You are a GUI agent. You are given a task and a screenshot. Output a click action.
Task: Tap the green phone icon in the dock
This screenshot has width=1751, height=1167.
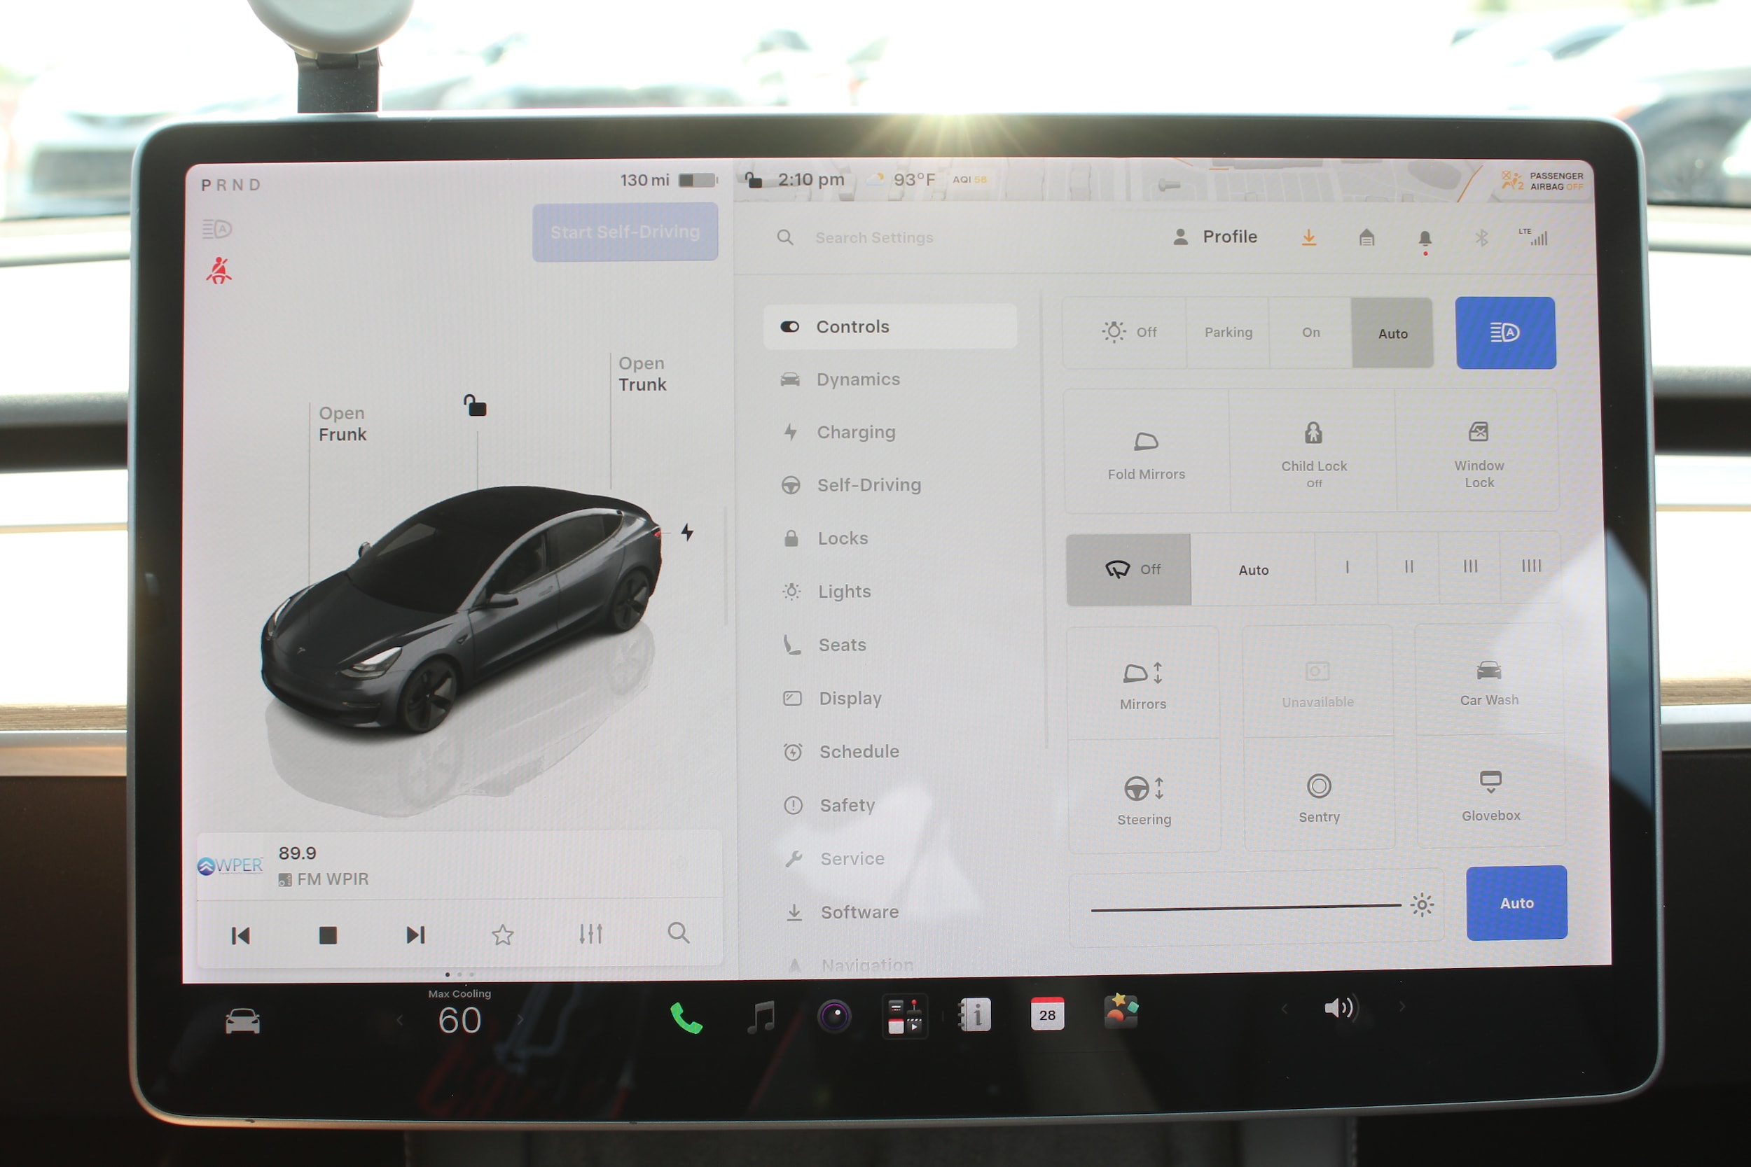686,1018
